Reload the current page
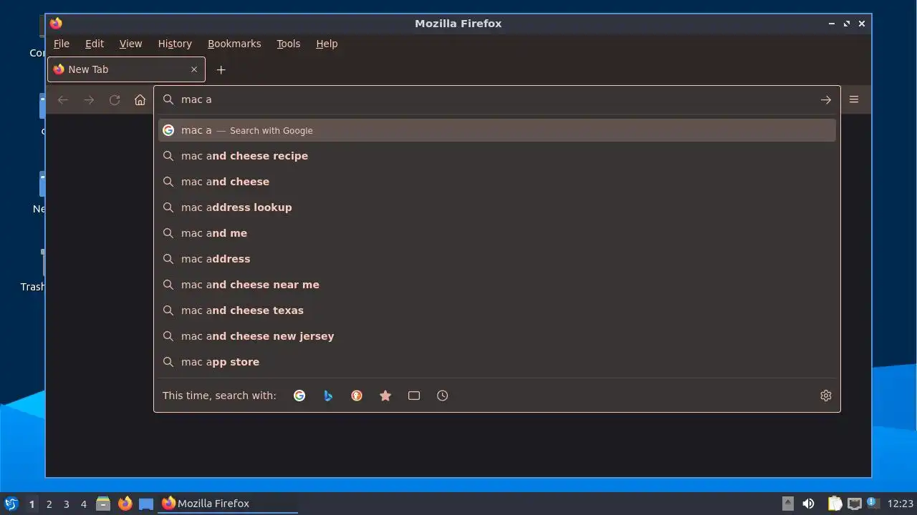 115,100
